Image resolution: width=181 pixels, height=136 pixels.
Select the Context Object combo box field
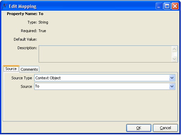105,78
